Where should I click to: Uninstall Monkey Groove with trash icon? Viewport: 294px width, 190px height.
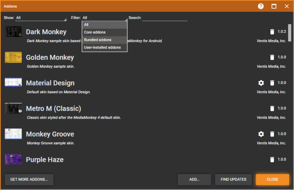coord(272,134)
